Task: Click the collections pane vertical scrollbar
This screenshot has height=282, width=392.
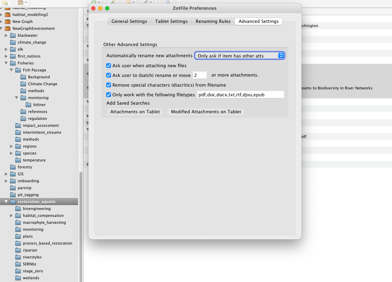Action: pyautogui.click(x=81, y=227)
